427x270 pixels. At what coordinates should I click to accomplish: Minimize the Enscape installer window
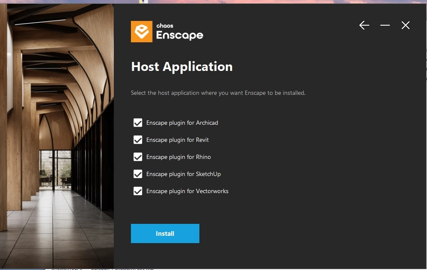tap(385, 25)
